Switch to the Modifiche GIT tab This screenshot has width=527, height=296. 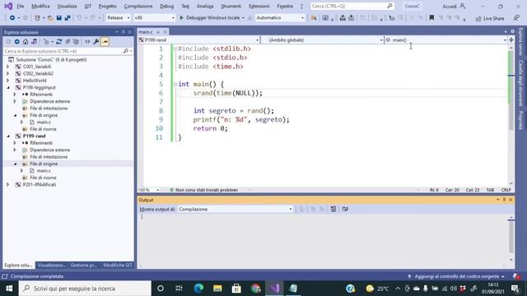click(118, 265)
